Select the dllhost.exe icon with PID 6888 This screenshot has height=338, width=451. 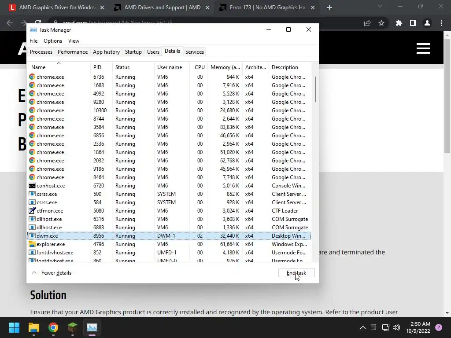click(32, 228)
